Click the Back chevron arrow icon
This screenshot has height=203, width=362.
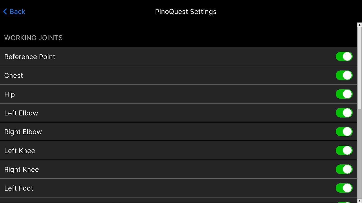click(5, 12)
